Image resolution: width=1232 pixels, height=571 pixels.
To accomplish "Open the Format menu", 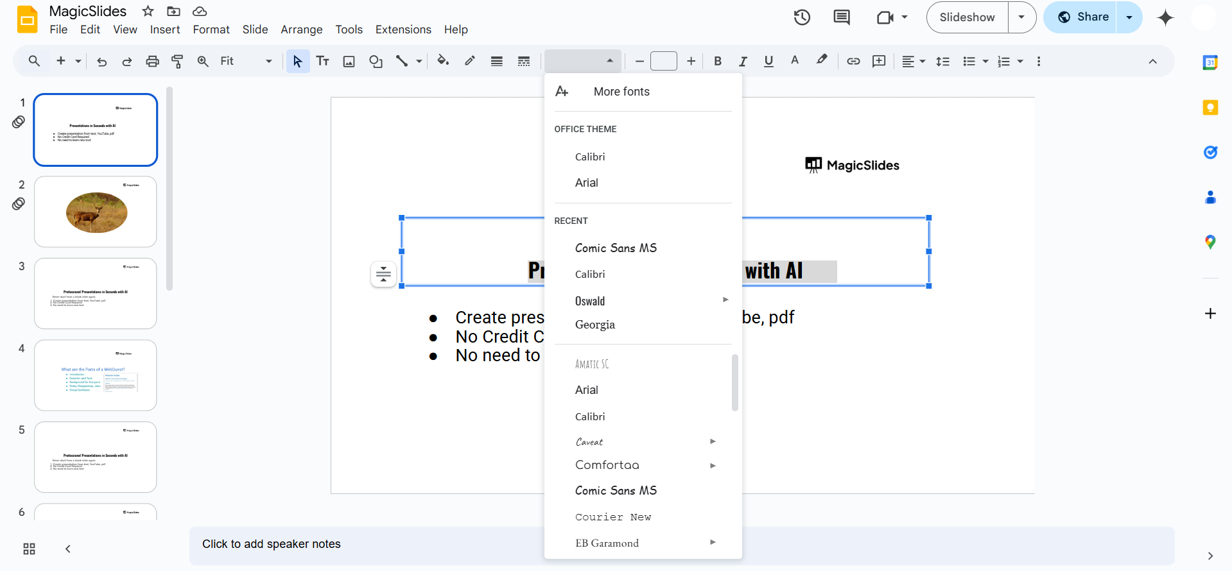I will pos(211,30).
